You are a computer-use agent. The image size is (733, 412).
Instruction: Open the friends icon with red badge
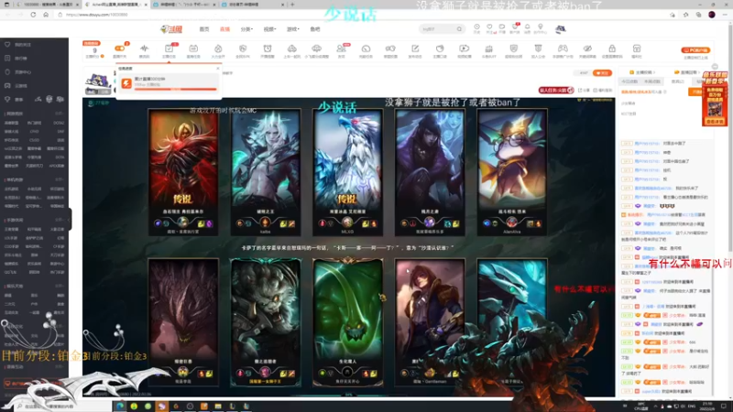click(342, 49)
